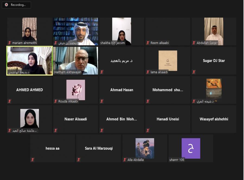Toggle mute for lama alsaadi
The height and width of the screenshot is (180, 244).
(x=148, y=72)
